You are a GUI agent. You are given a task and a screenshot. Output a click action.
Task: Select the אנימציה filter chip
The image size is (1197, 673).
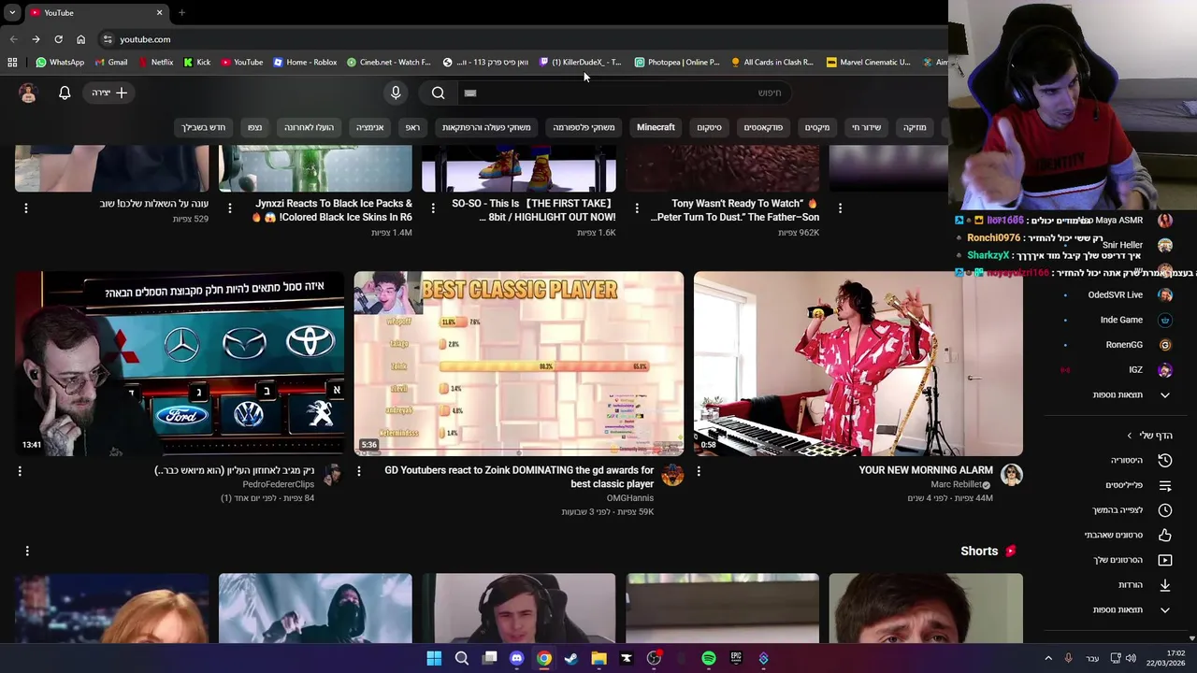point(369,127)
